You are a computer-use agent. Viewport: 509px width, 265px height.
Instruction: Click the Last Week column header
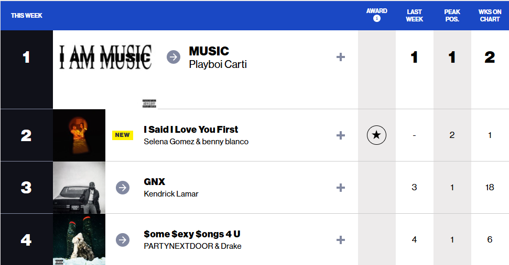[x=414, y=15]
